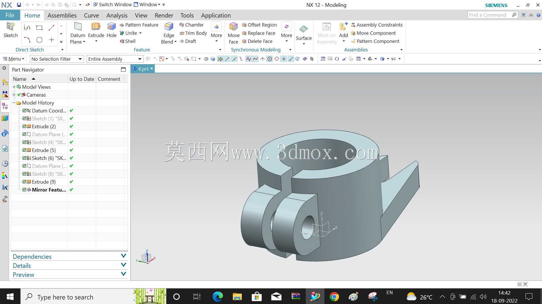Image resolution: width=542 pixels, height=304 pixels.
Task: Click Assembly Constraints
Action: click(x=377, y=25)
